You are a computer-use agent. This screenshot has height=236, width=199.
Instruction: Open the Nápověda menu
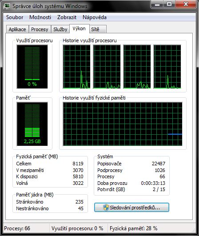(x=95, y=17)
